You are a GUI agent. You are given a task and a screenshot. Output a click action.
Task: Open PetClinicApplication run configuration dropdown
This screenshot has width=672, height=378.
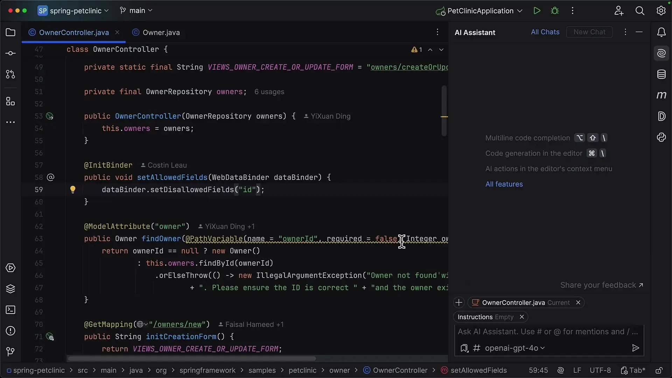479,11
